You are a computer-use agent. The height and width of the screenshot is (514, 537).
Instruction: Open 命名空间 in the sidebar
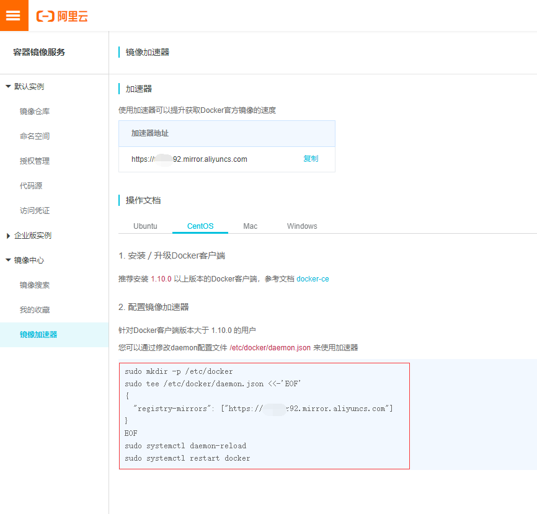35,136
